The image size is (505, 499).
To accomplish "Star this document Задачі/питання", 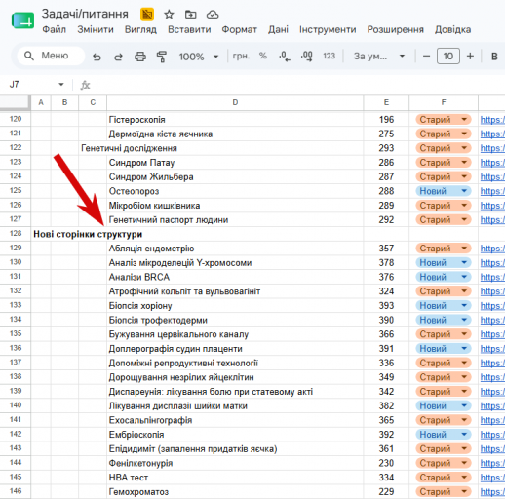I will 169,15.
